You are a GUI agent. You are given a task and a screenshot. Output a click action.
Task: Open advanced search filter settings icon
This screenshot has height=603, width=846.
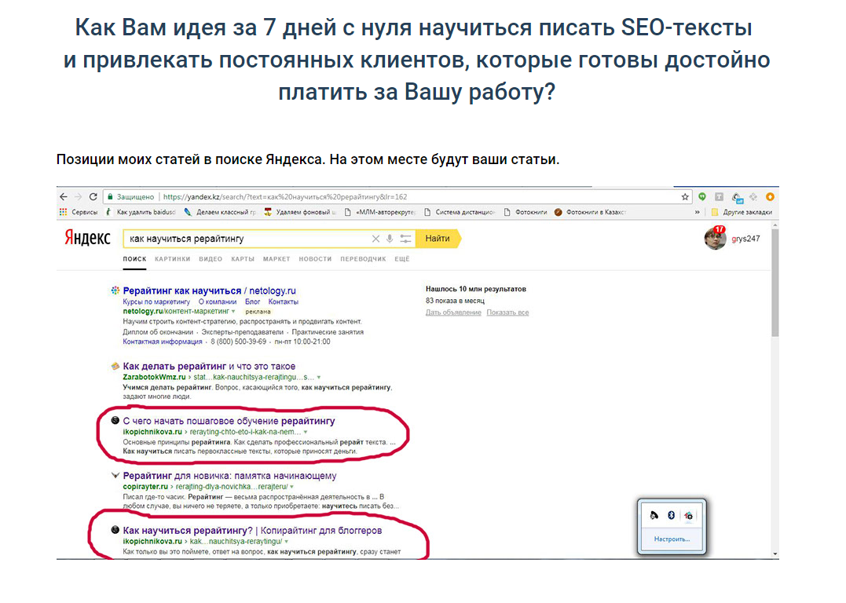(x=405, y=239)
